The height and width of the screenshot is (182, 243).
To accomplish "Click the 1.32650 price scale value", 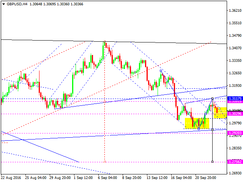I will tap(235, 73).
